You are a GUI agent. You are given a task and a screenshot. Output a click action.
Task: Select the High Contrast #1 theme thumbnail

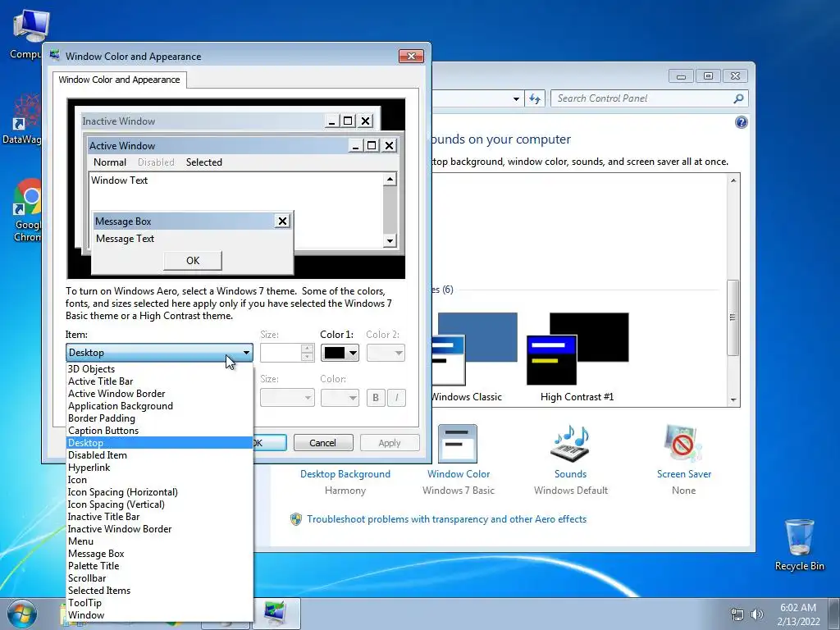(577, 348)
